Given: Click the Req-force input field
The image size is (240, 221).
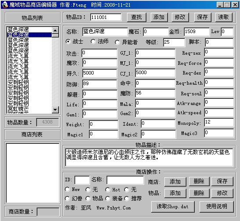Looking at the screenshot, I should [219, 62].
